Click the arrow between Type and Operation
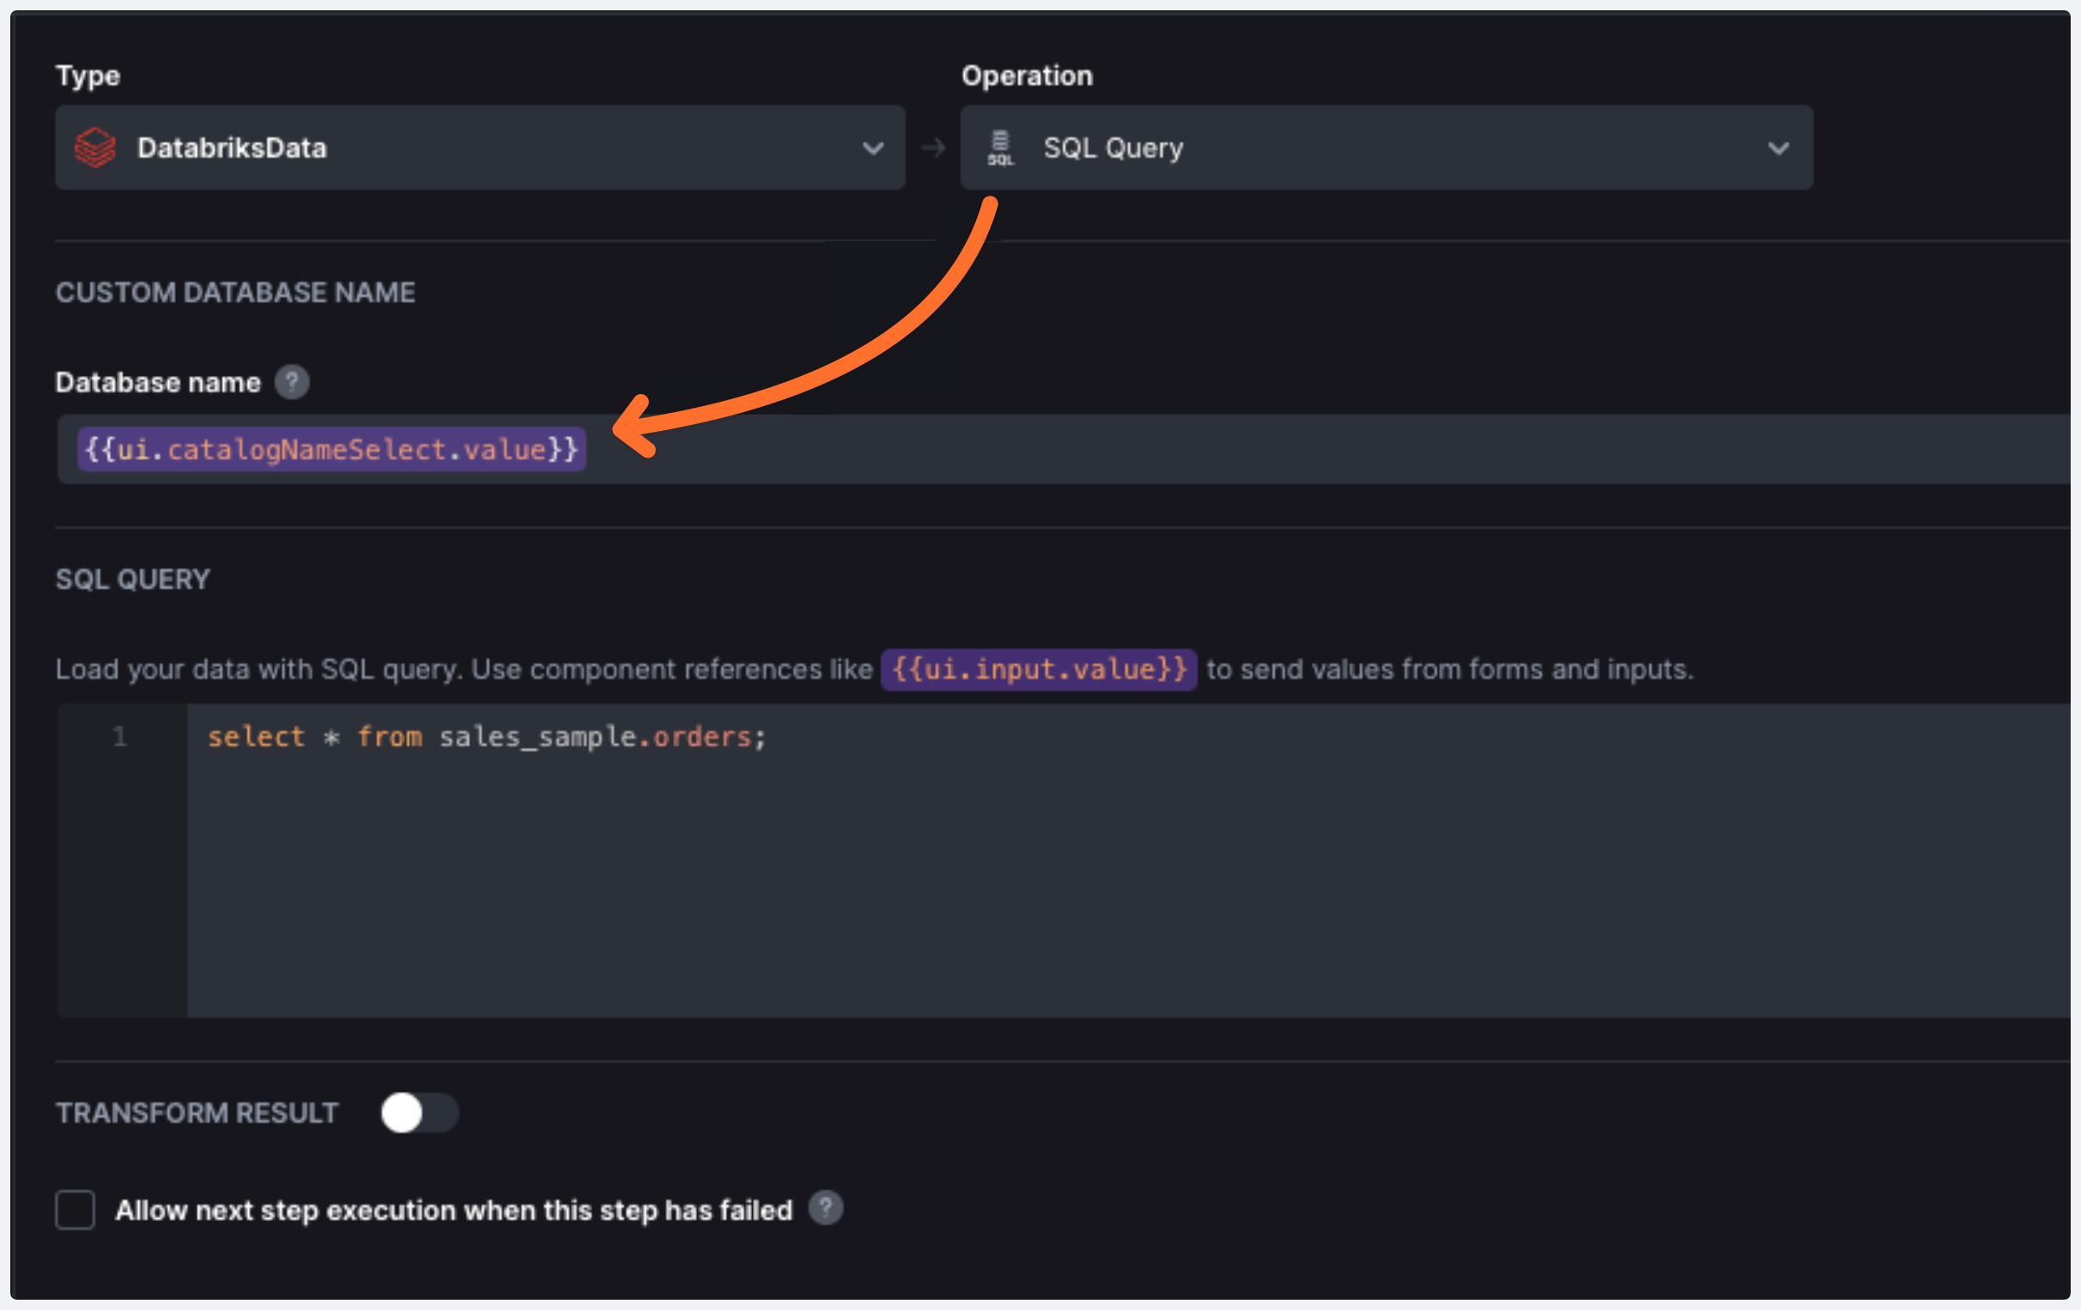 tap(933, 148)
